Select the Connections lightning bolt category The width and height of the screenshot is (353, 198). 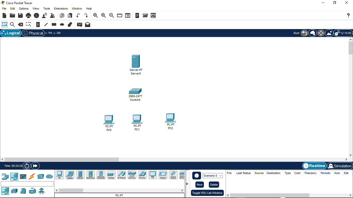click(32, 177)
